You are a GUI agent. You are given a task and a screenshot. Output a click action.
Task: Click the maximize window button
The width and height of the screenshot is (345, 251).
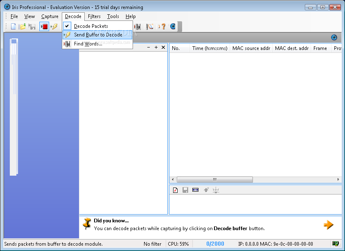pyautogui.click(x=322, y=7)
